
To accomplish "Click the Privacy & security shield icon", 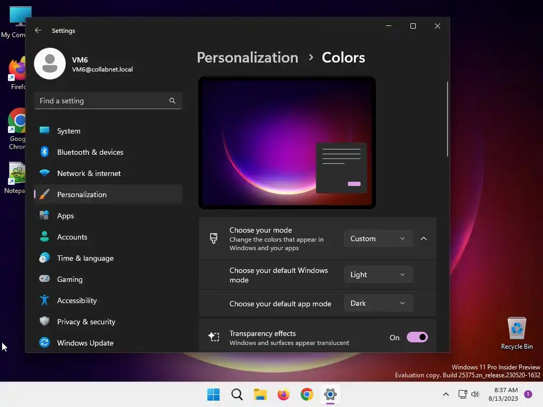I will click(x=45, y=321).
